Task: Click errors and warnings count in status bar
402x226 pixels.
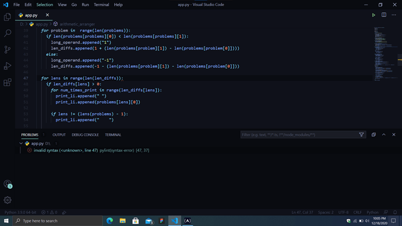Action: pyautogui.click(x=50, y=212)
